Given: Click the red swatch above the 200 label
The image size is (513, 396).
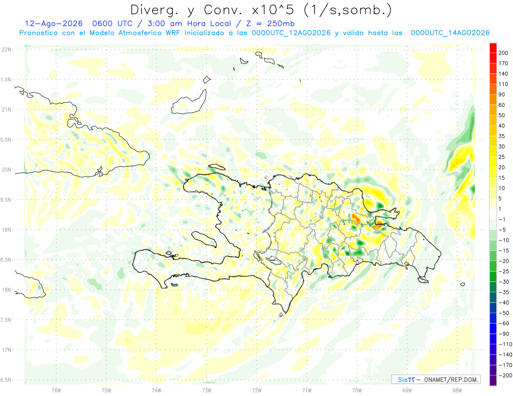Looking at the screenshot, I should pos(493,47).
